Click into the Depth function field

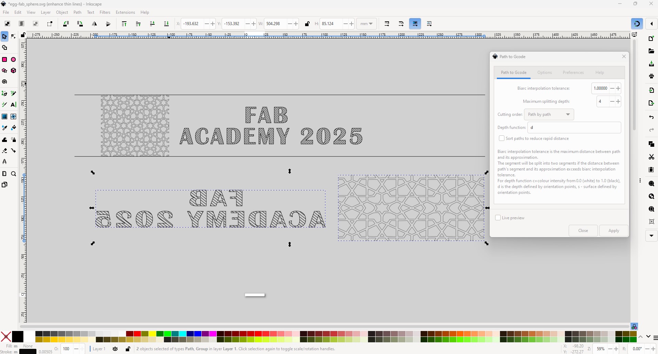click(574, 128)
